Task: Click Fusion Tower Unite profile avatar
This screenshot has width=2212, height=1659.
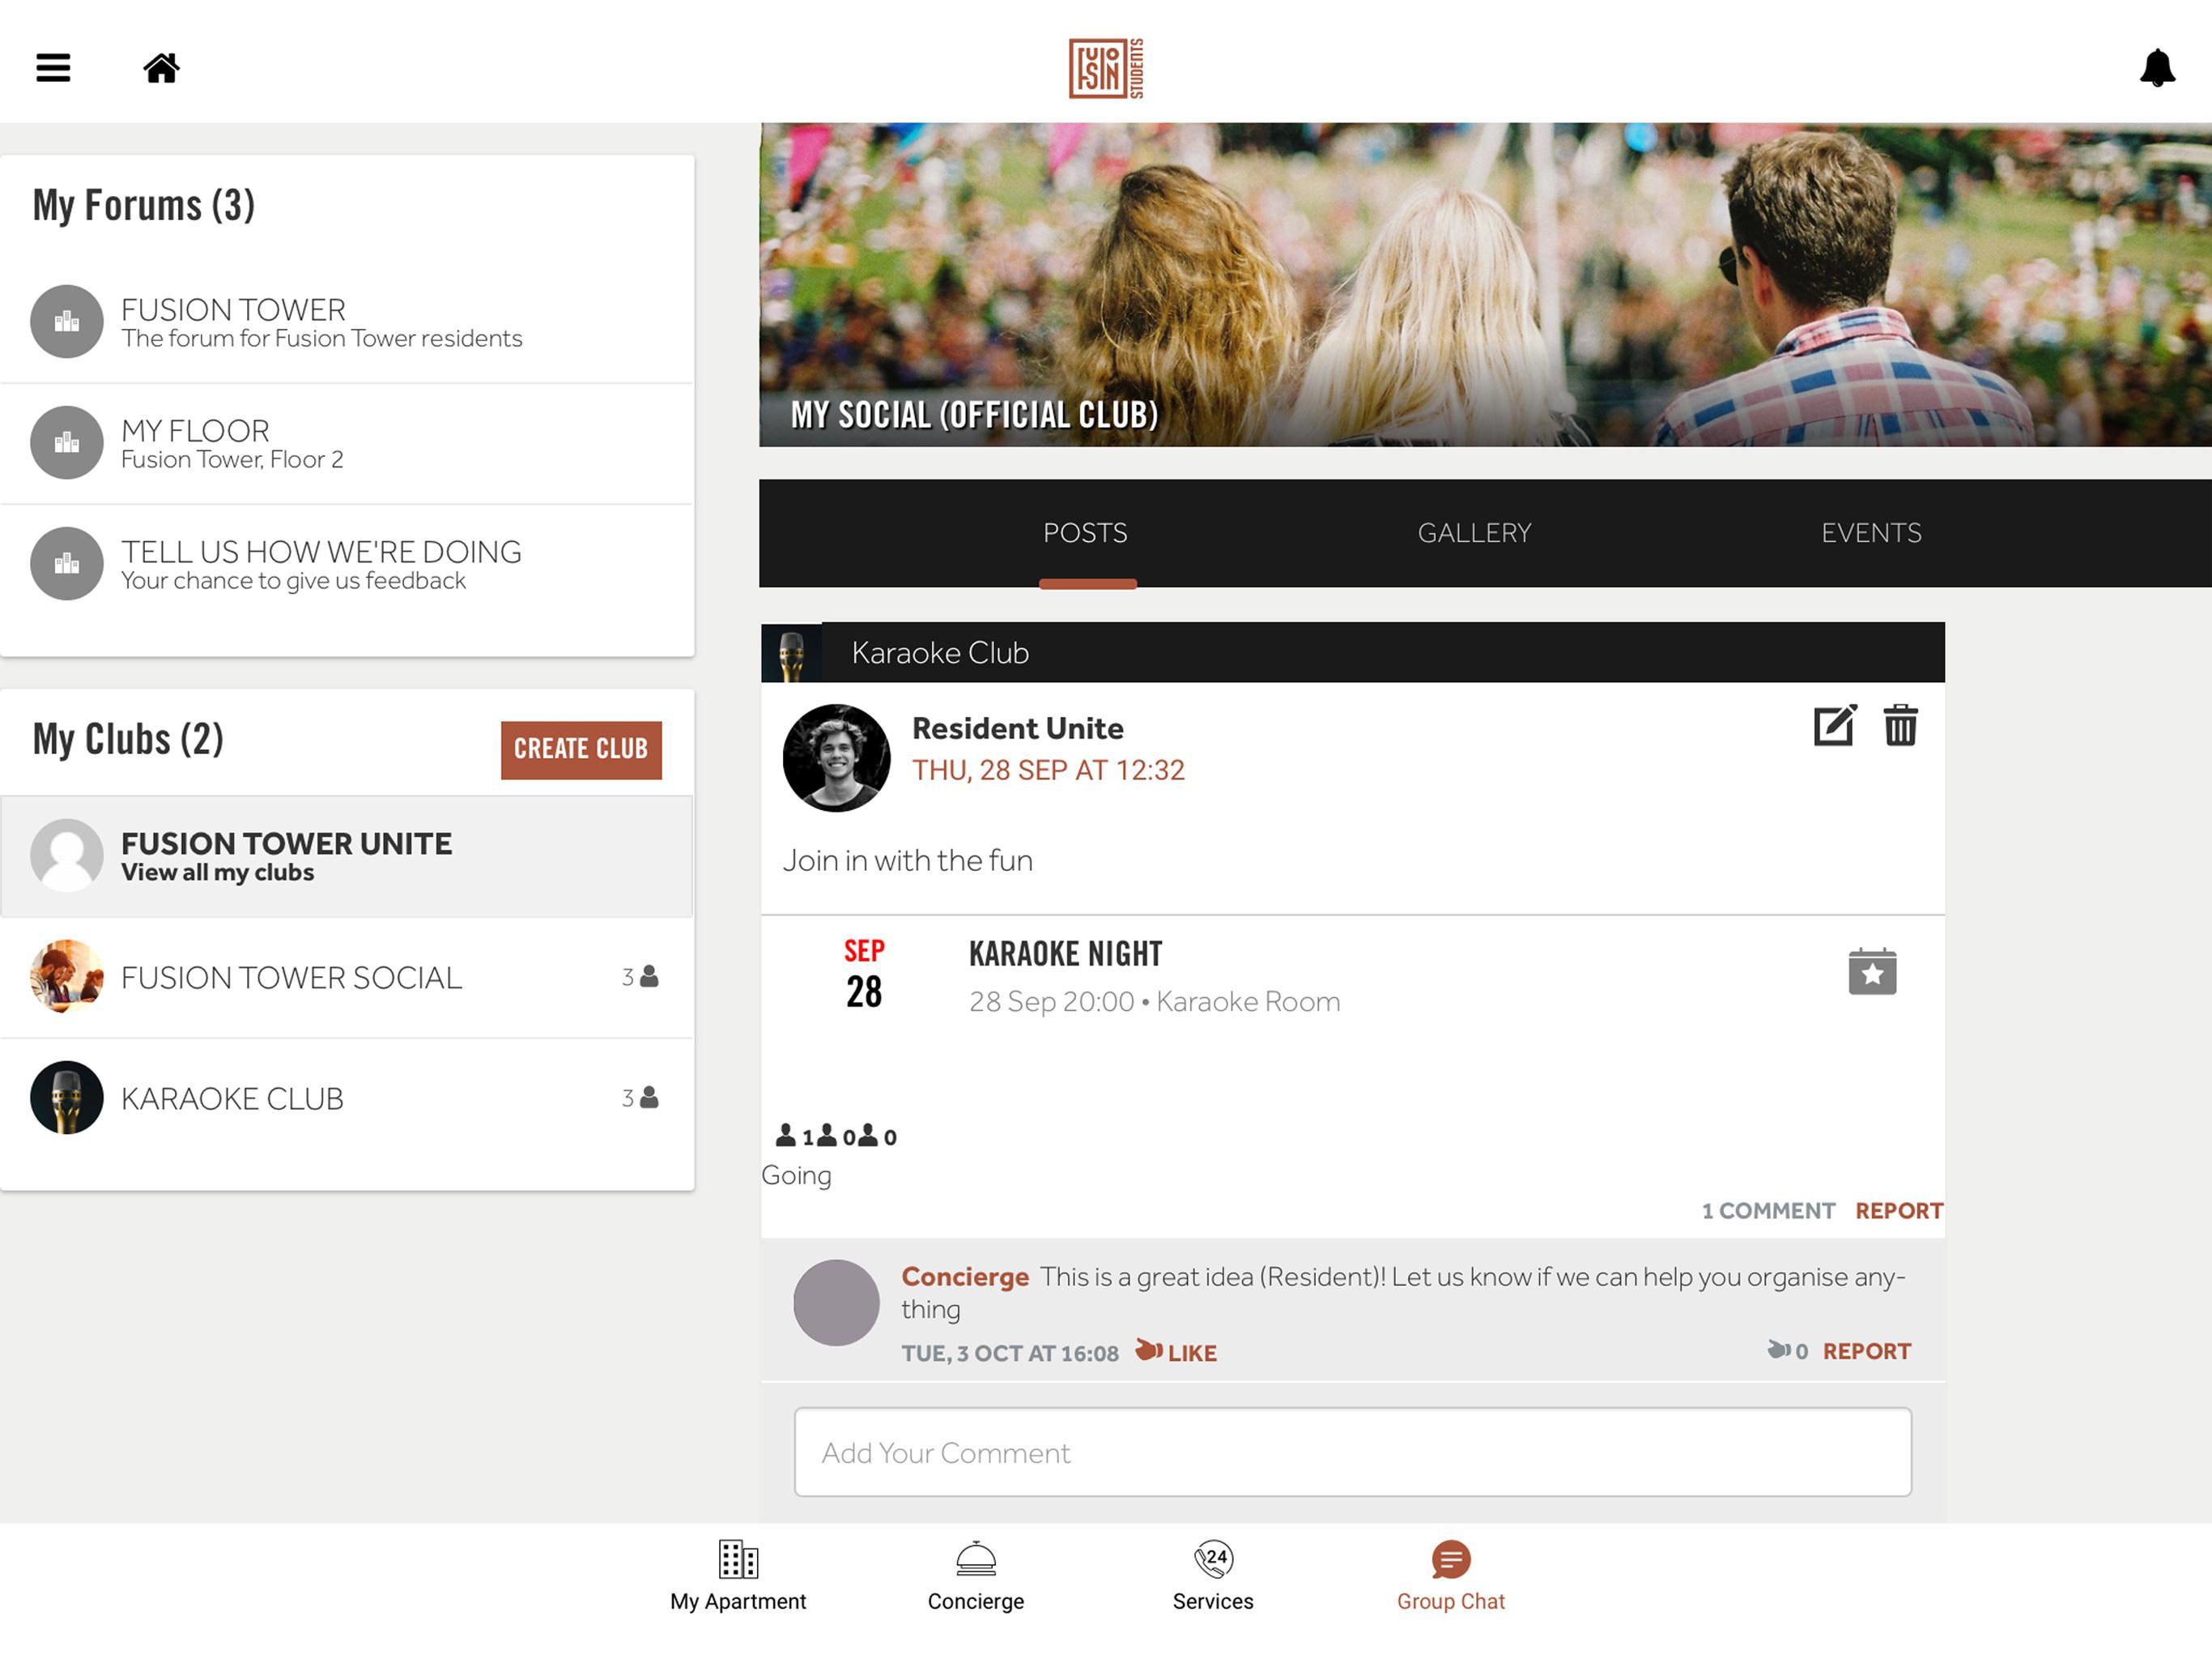Action: click(67, 855)
